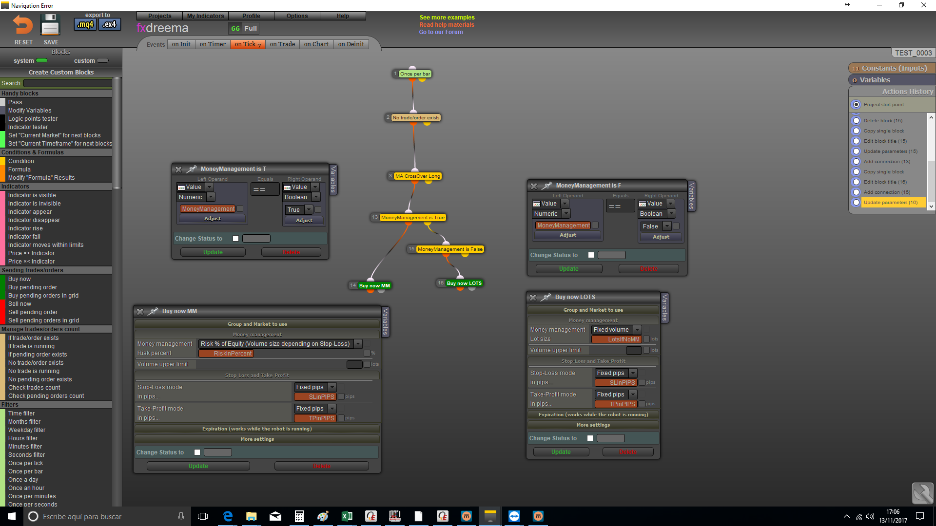936x526 pixels.
Task: Open Go to our Forum link
Action: coord(441,32)
